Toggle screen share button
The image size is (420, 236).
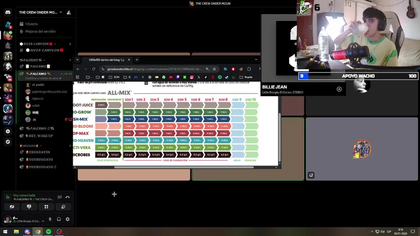29,207
